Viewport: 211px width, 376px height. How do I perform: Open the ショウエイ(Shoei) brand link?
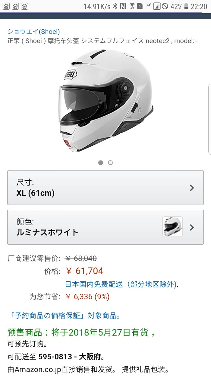pyautogui.click(x=34, y=31)
